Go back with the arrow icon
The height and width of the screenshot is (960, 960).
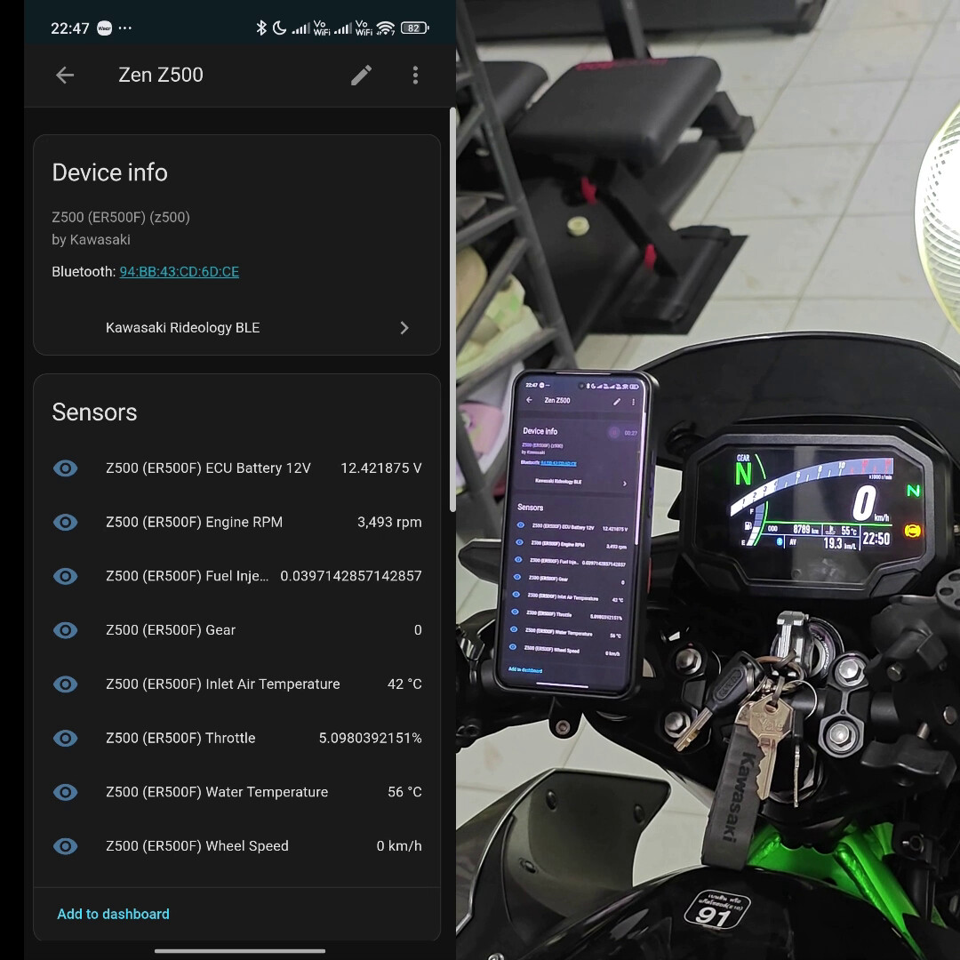pyautogui.click(x=65, y=76)
